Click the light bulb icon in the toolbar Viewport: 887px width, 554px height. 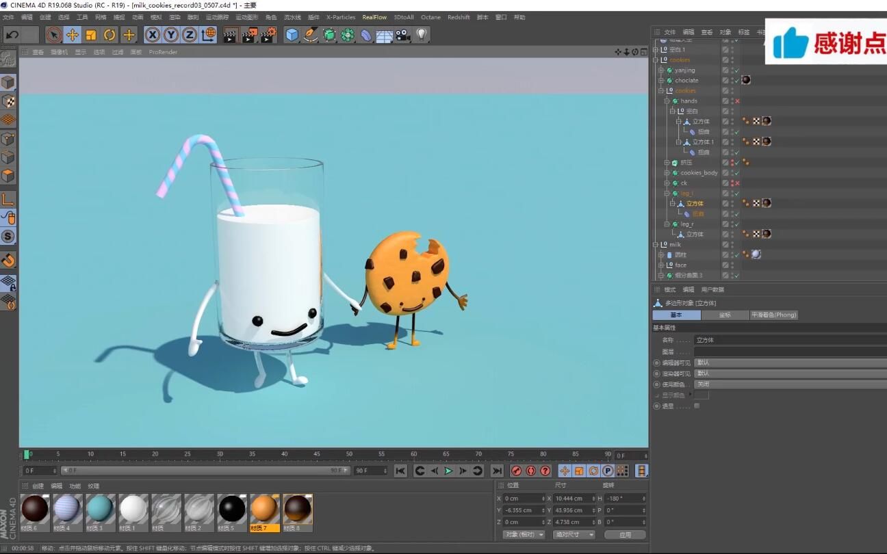tap(422, 35)
